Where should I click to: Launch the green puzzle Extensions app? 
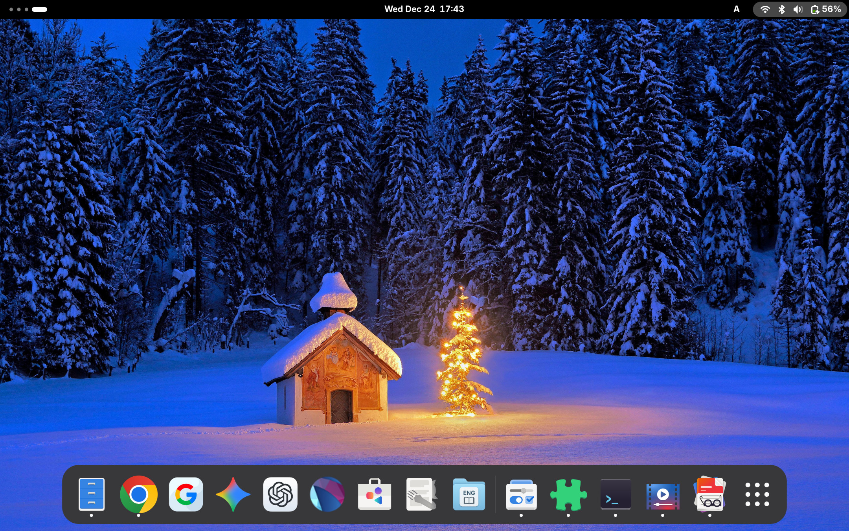pyautogui.click(x=568, y=494)
